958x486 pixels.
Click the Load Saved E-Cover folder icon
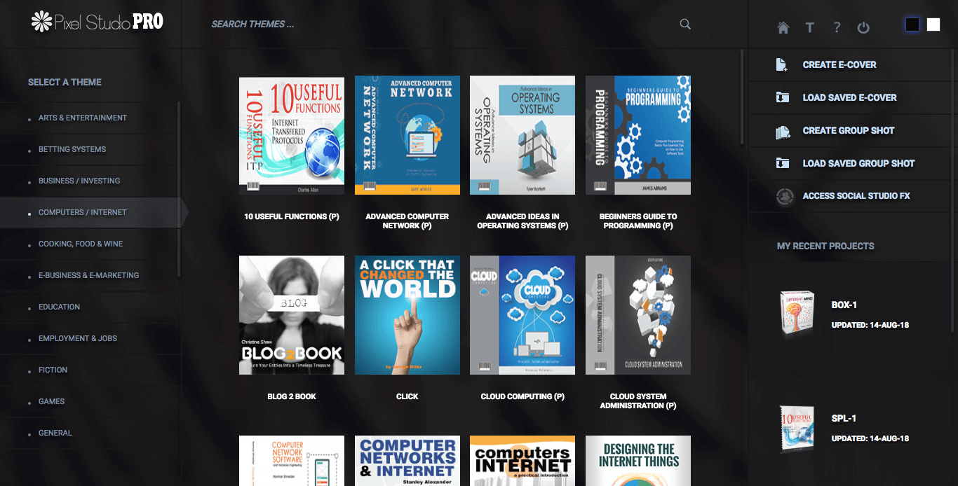pos(782,97)
